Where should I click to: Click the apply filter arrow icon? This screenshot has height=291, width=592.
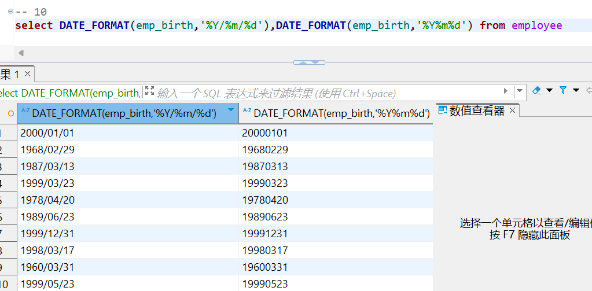click(506, 91)
